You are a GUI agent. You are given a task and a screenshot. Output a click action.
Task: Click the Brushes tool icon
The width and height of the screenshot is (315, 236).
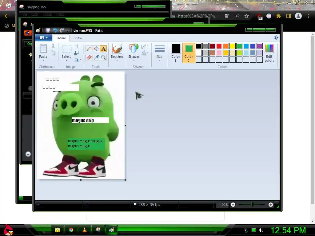pyautogui.click(x=117, y=49)
